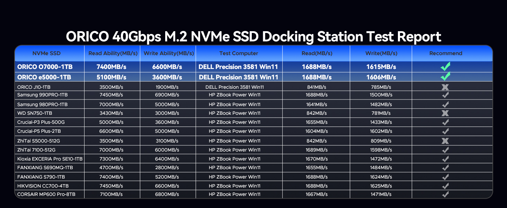Click the X mark for ORICO J10-1TB
The width and height of the screenshot is (507, 208).
coord(445,87)
